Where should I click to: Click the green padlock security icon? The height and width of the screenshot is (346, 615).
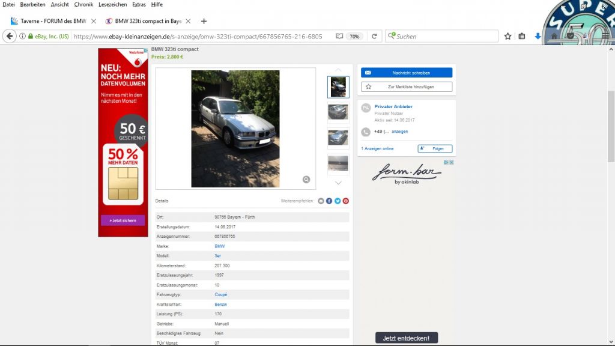coord(31,36)
